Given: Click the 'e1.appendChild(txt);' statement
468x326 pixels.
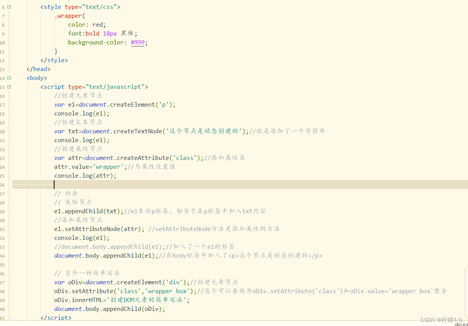Looking at the screenshot, I should click(x=89, y=211).
